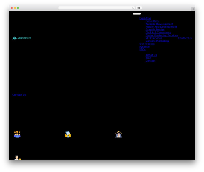Reload the page in browser bar
The height and width of the screenshot is (172, 204).
tap(133, 8)
